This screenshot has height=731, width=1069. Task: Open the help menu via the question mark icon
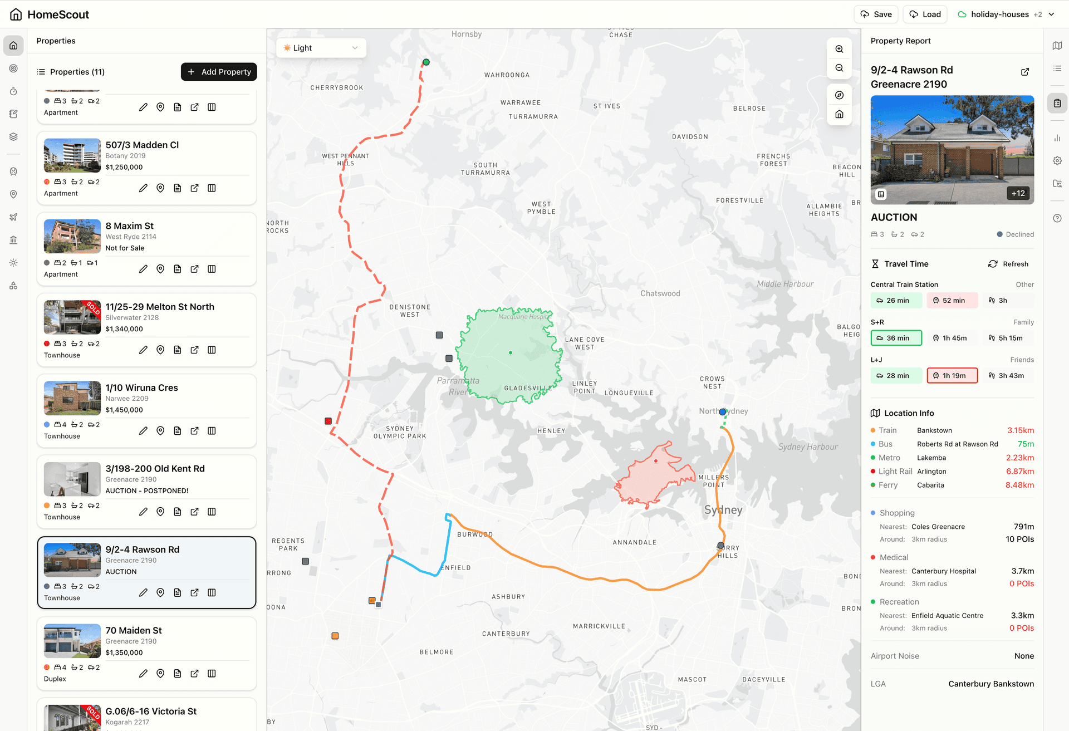(1057, 218)
